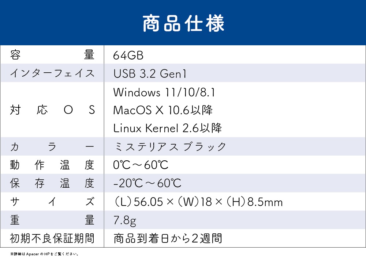Select the USB 3.2 Gen1 value
This screenshot has height=260, width=366.
150,74
